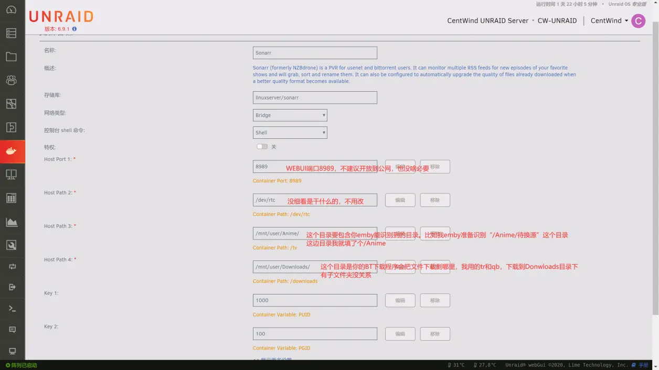Viewport: 659px width, 370px height.
Task: Click the UNRAID logo
Action: click(x=61, y=17)
